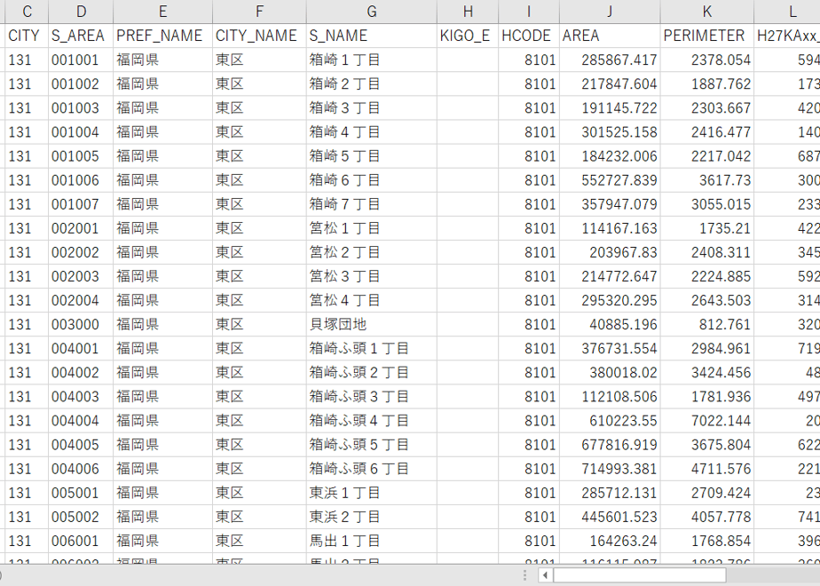Select cell with S_AREA 001001
Image resolution: width=820 pixels, height=586 pixels.
tap(81, 59)
